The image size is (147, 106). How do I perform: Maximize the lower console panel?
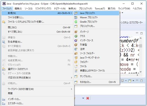coord(141,81)
